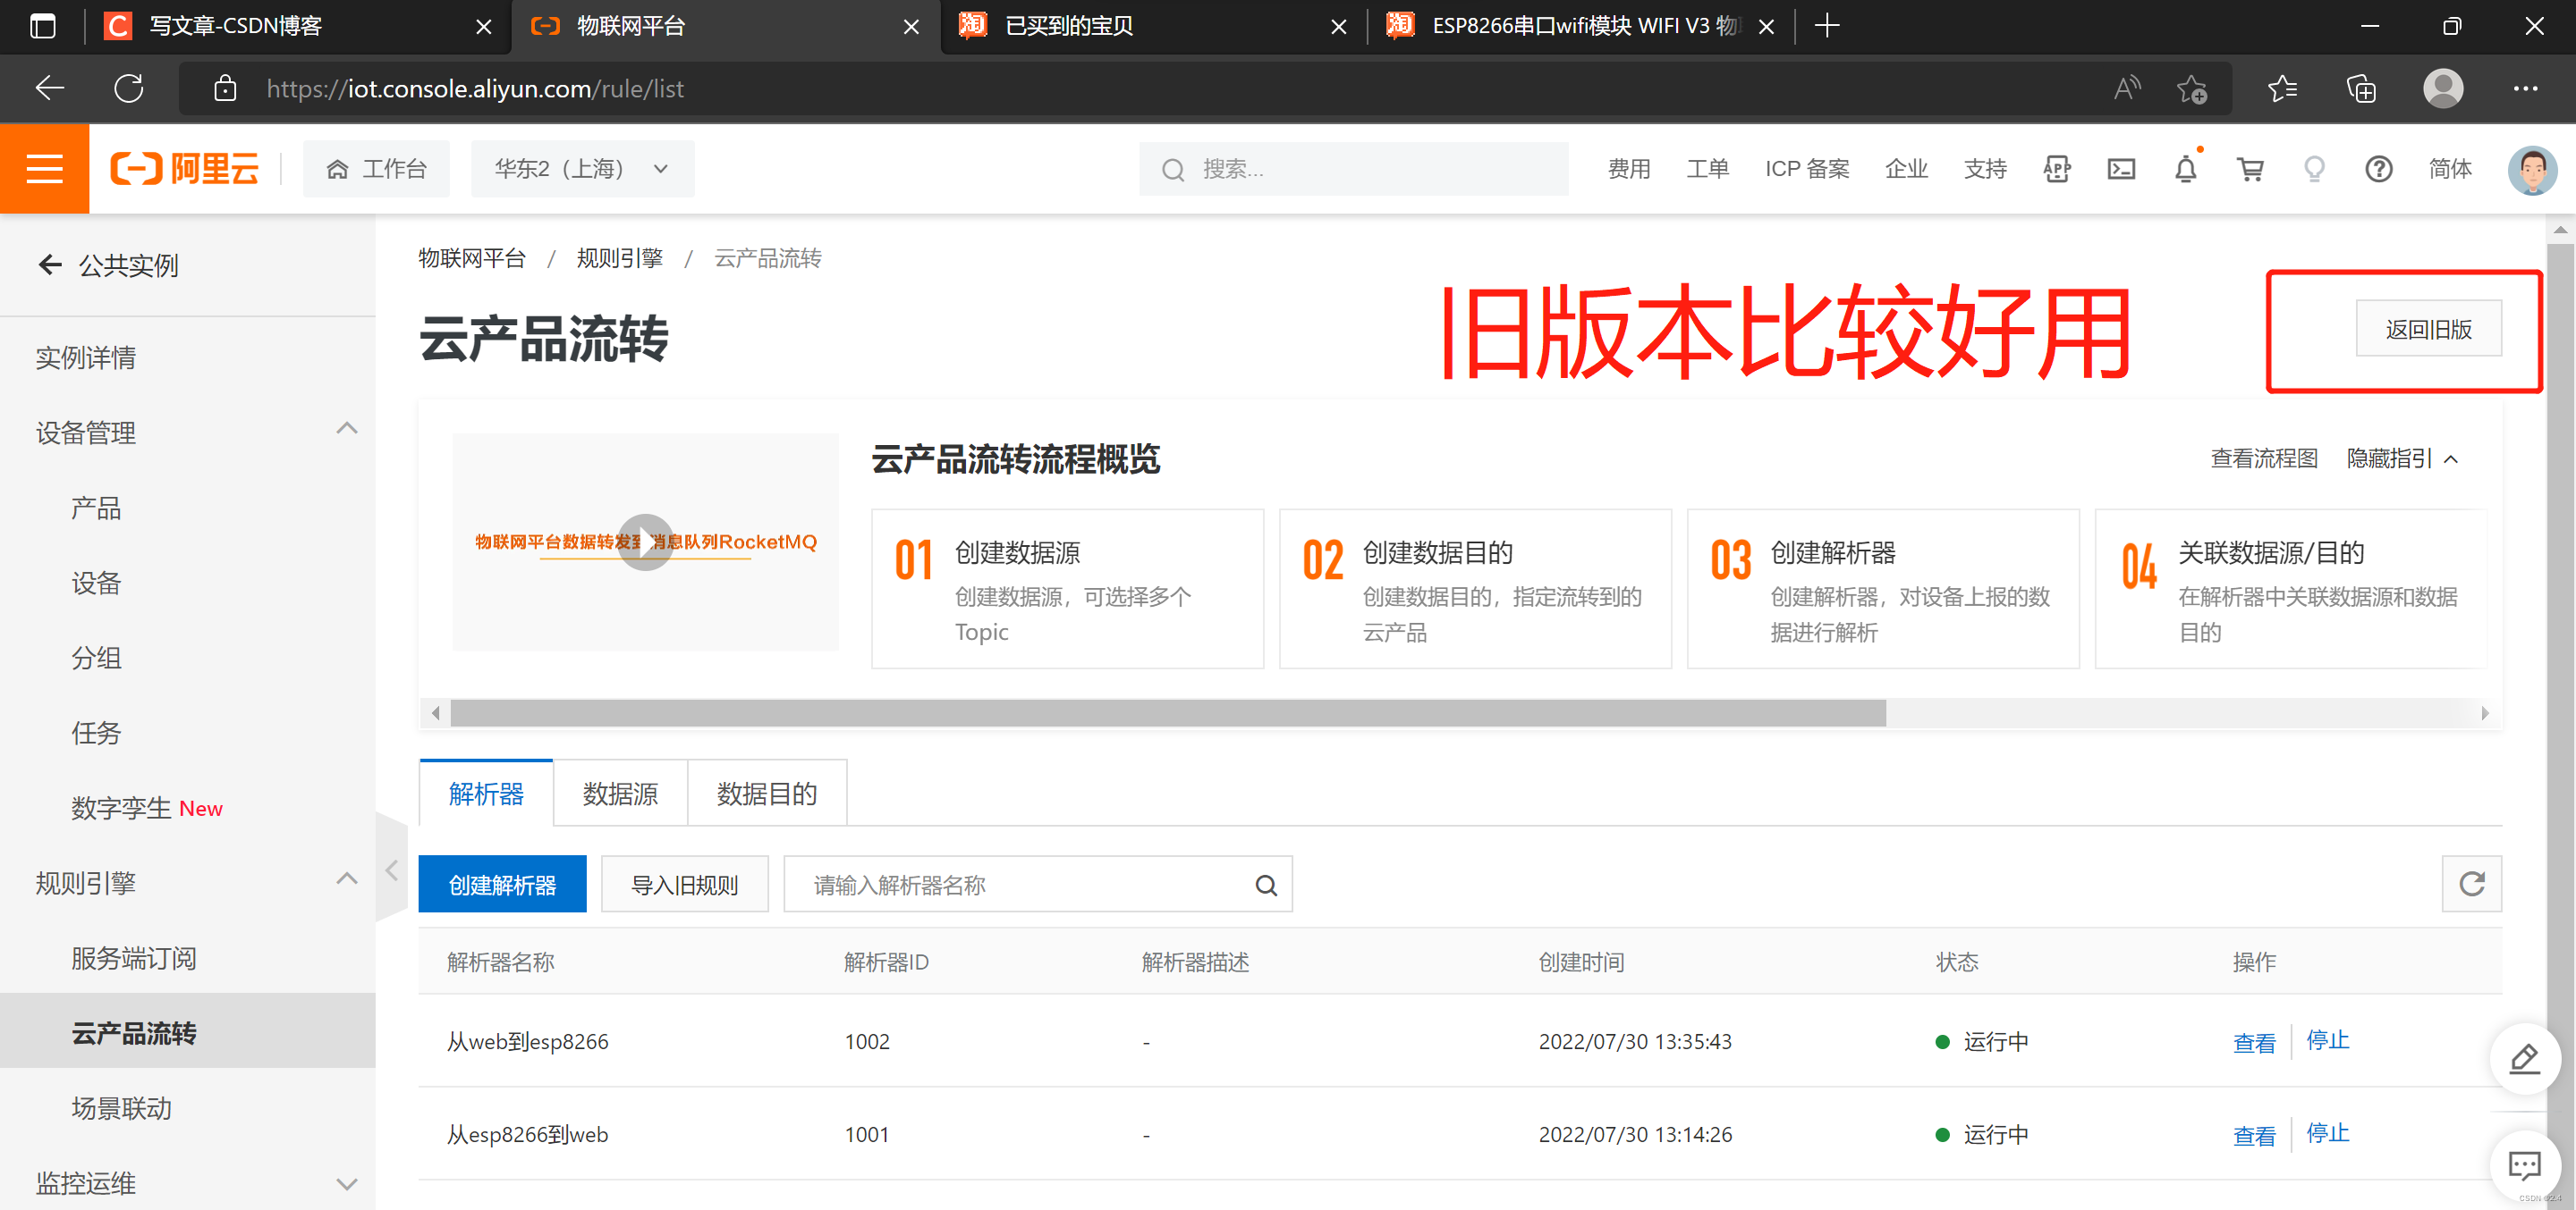Expand the 监控运维 sidebar section
Screen dimensions: 2576x1210
[x=347, y=1185]
